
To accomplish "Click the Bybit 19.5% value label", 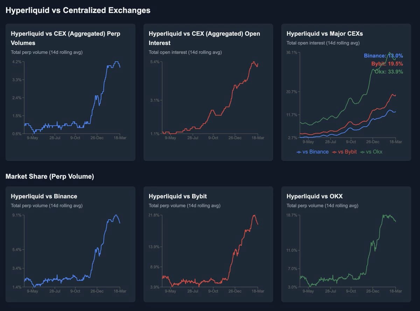I will (x=387, y=64).
